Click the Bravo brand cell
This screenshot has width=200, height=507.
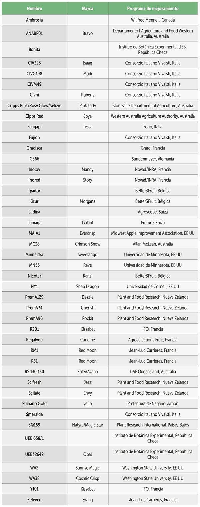point(87,33)
